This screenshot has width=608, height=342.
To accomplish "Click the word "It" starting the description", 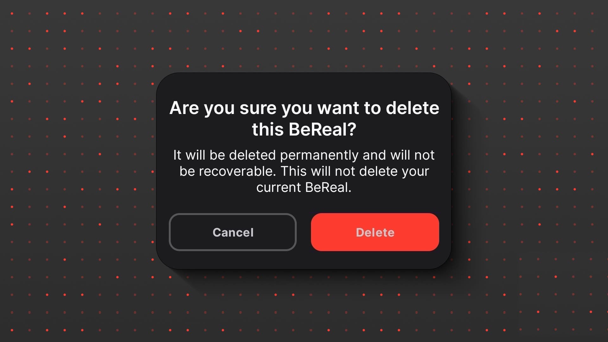I will tap(177, 155).
